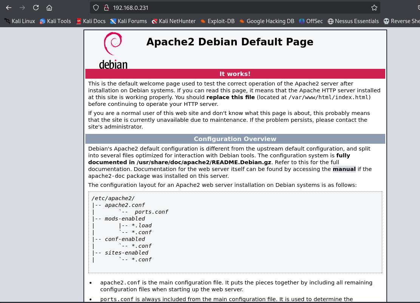Go back with the back arrow
The image size is (420, 303).
click(9, 8)
